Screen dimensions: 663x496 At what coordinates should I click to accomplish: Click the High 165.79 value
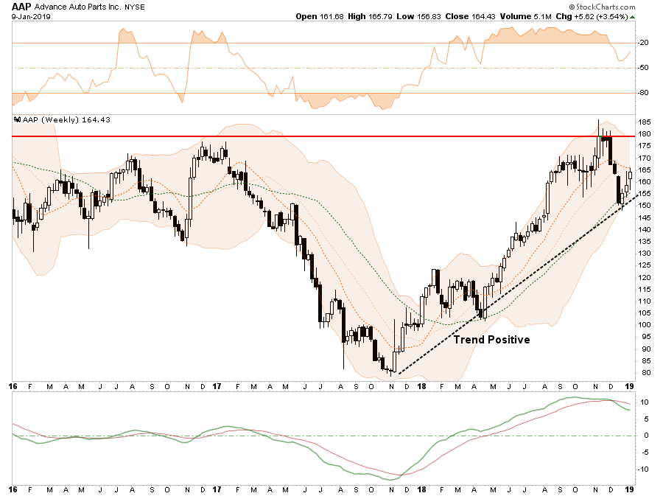370,16
